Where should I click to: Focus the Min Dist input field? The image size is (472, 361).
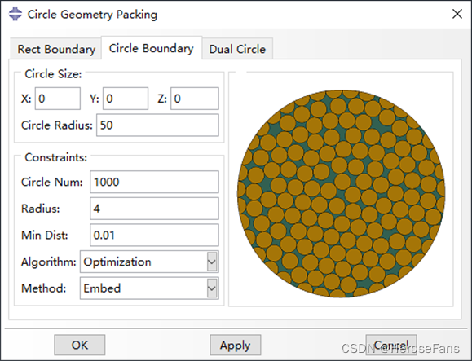point(154,235)
